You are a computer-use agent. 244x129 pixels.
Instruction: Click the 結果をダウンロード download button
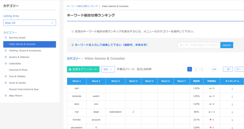(x=83, y=69)
